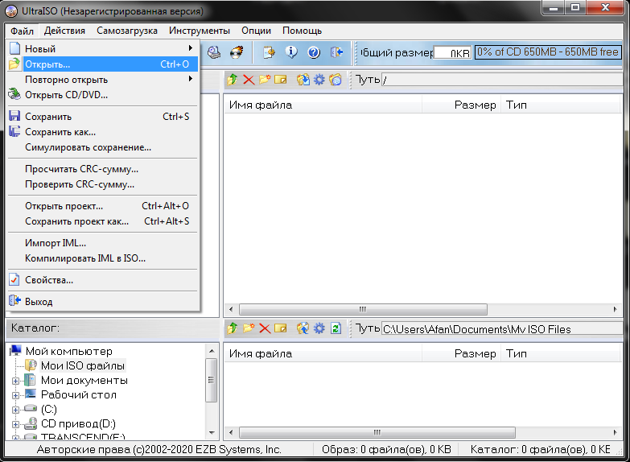Open the Опции menu

[x=256, y=31]
